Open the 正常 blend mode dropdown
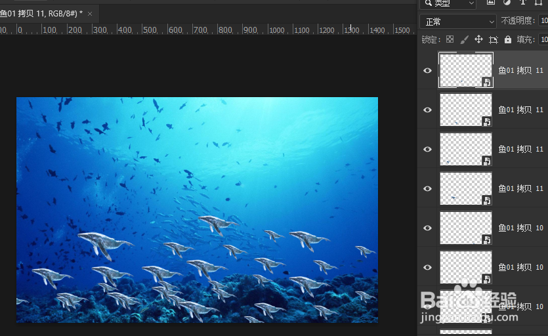The image size is (548, 336). (458, 22)
